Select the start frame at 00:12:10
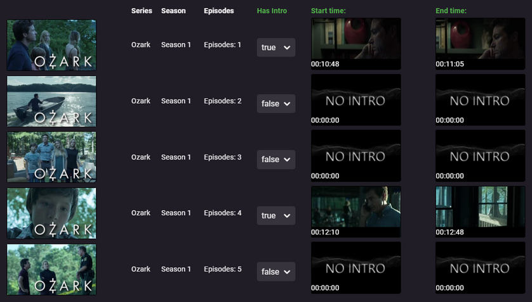 (x=356, y=211)
